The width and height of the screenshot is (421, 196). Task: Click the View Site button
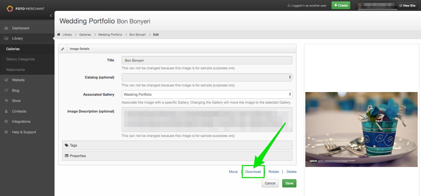[407, 5]
